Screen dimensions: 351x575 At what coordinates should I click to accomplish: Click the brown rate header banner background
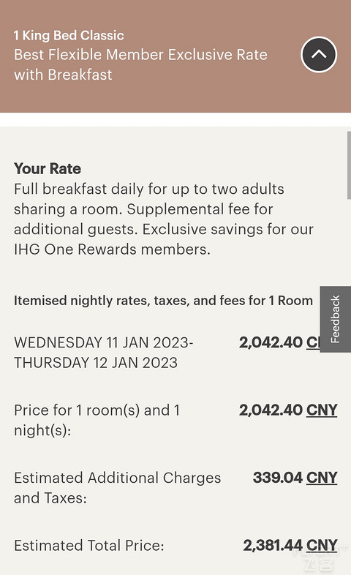(175, 95)
